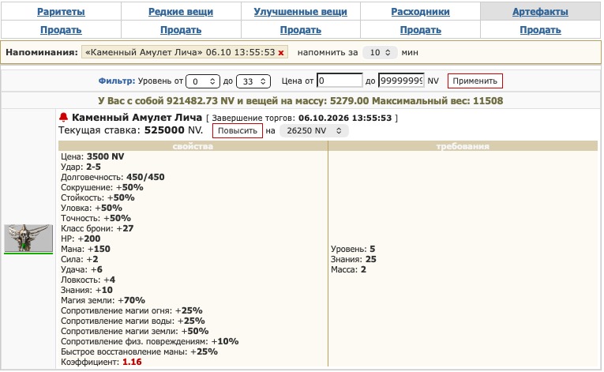Open the maximum level dropdown showing 33
The image size is (604, 372).
[x=253, y=81]
